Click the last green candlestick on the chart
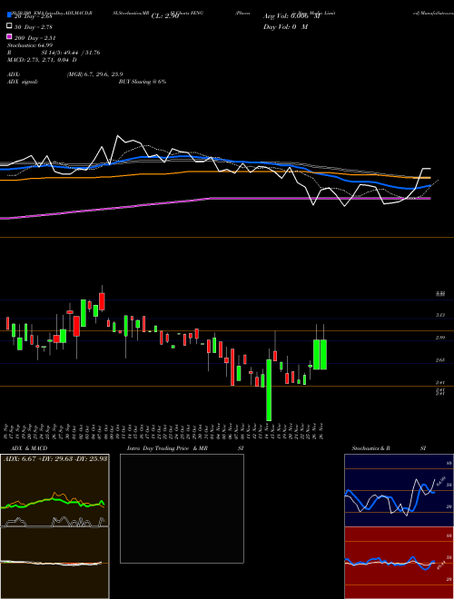This screenshot has width=454, height=599. pyautogui.click(x=323, y=354)
